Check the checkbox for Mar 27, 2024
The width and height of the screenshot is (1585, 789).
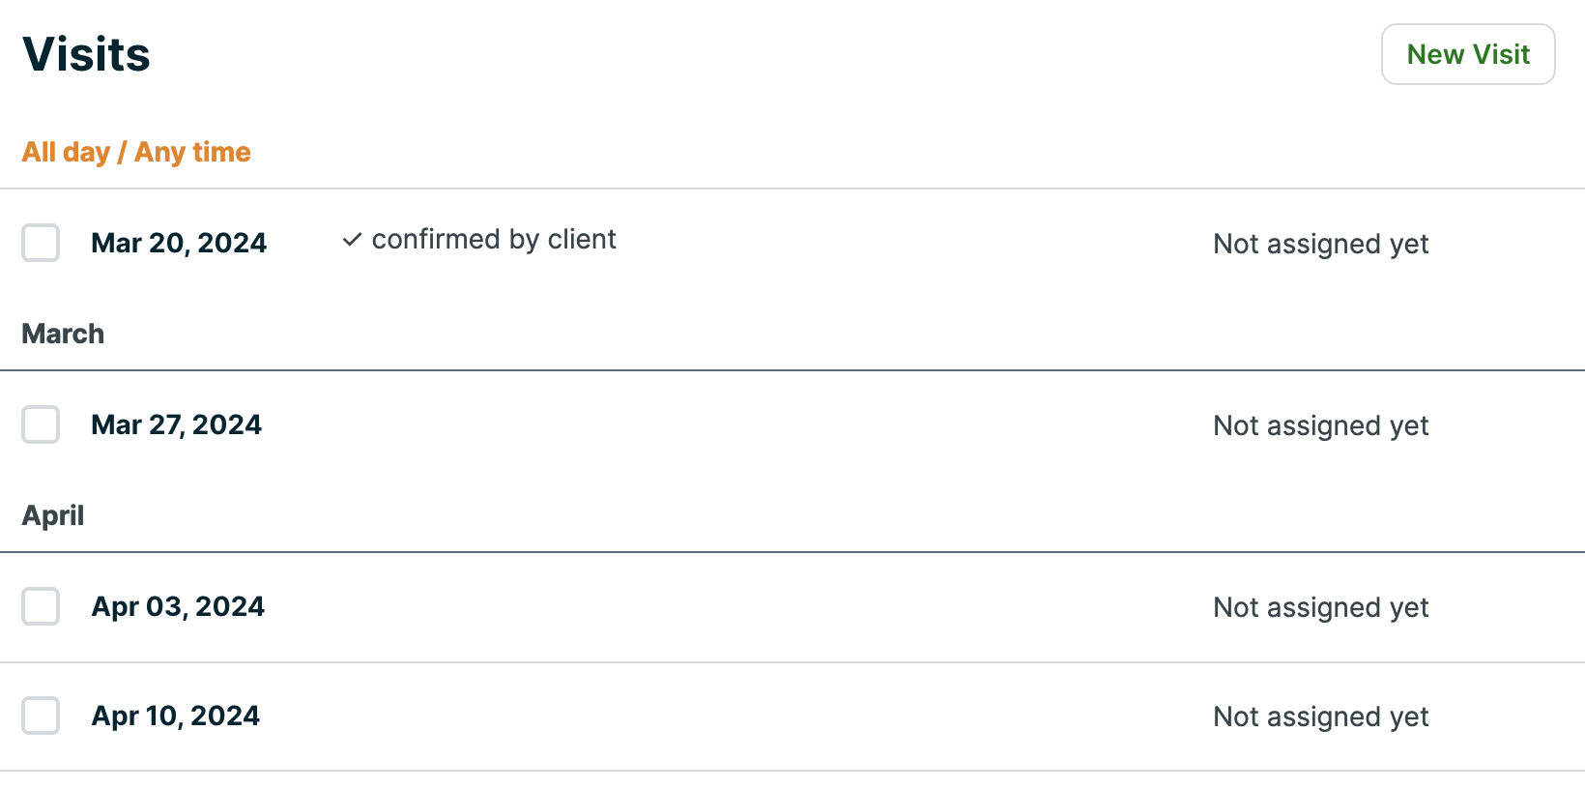(x=41, y=424)
